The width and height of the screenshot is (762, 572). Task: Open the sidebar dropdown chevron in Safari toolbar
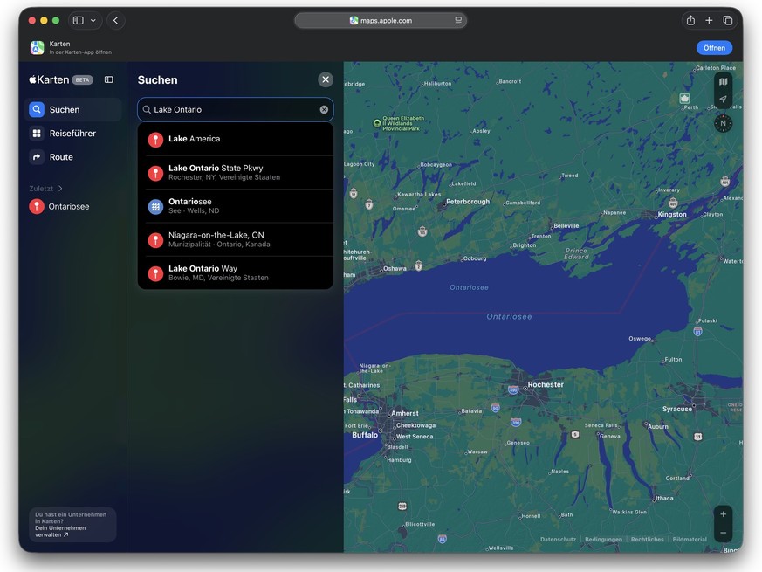point(93,20)
